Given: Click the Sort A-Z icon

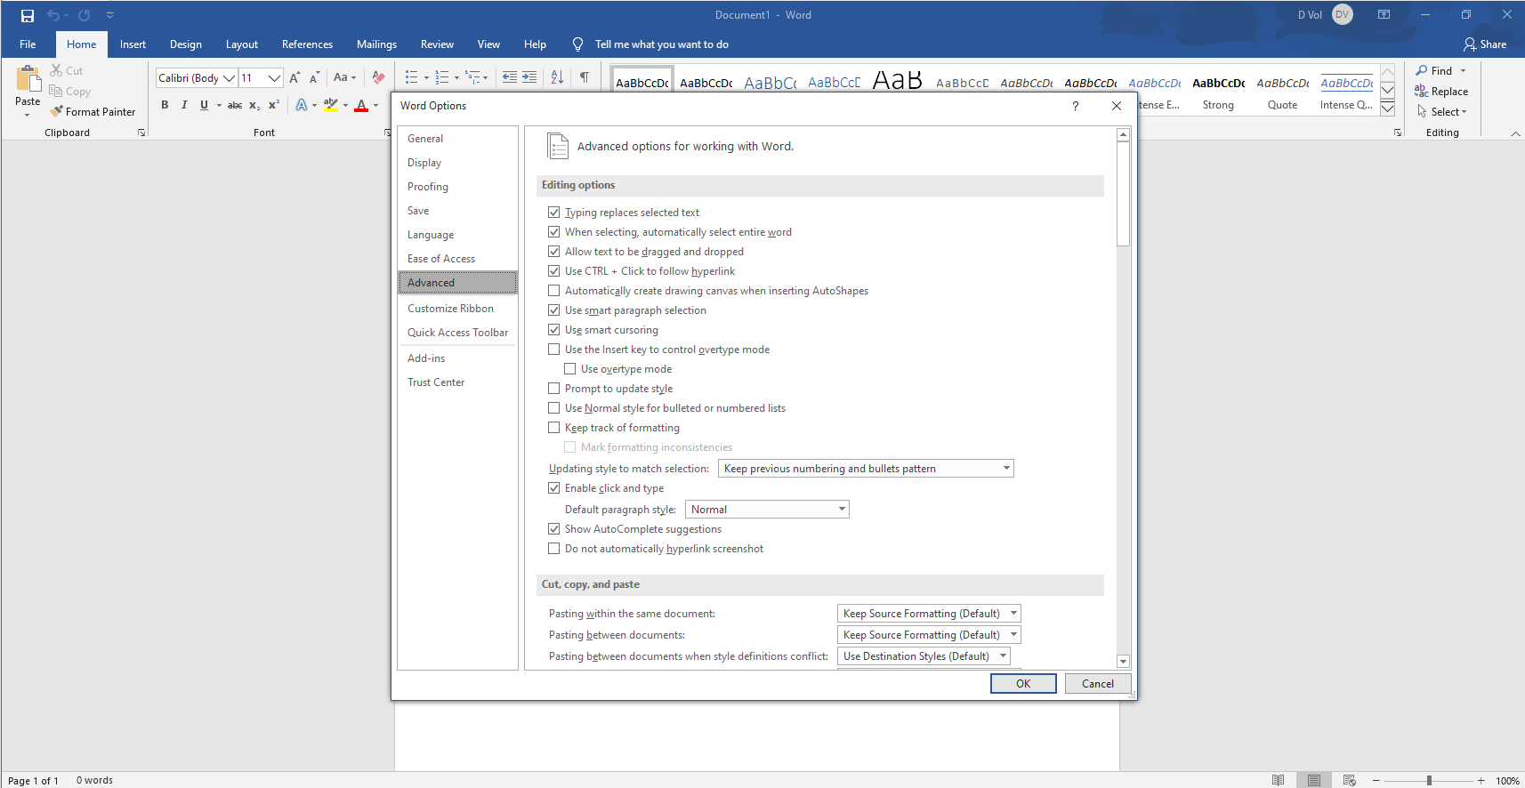Looking at the screenshot, I should [557, 77].
